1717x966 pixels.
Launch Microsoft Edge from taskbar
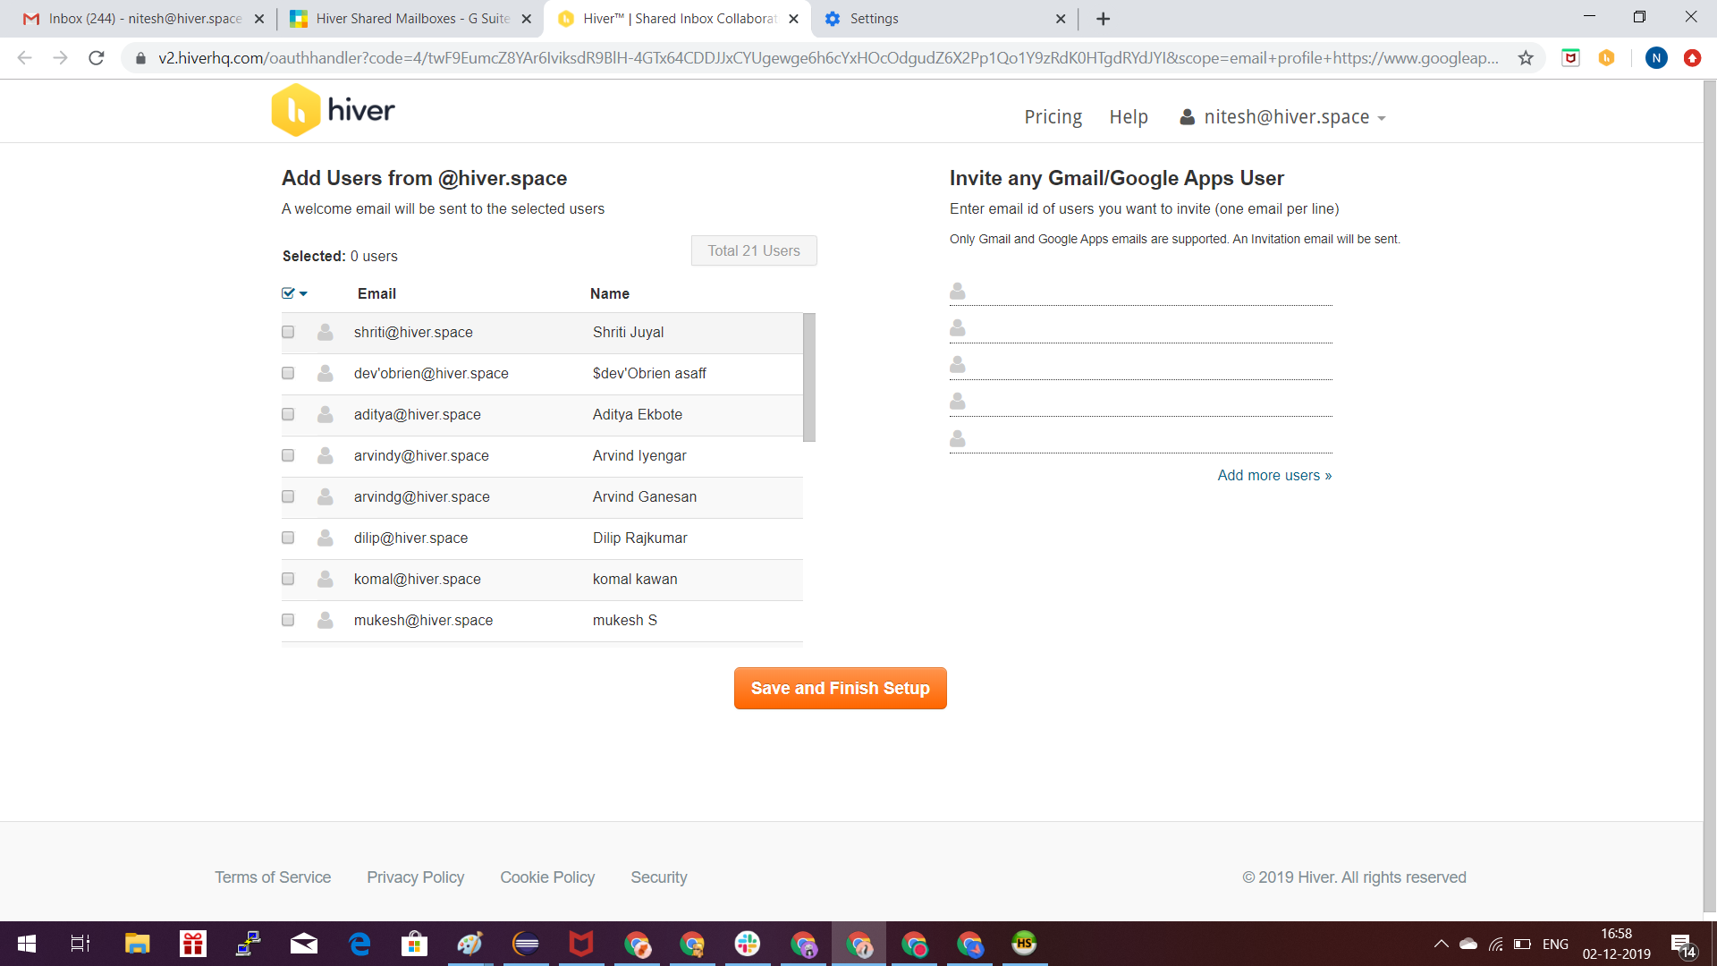coord(359,944)
